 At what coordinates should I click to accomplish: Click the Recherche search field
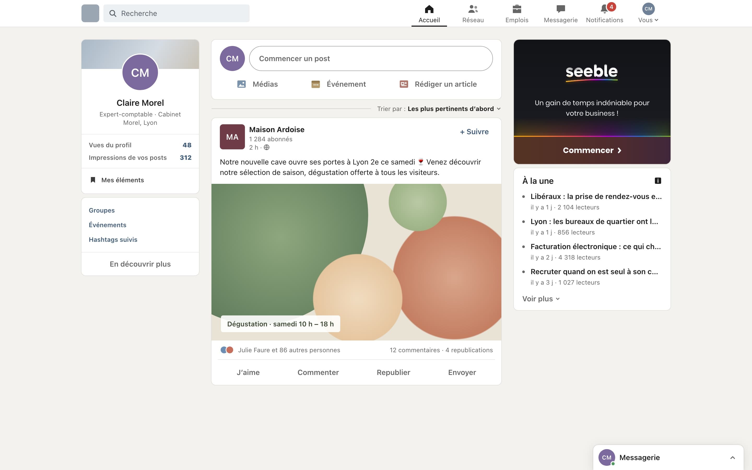point(176,13)
